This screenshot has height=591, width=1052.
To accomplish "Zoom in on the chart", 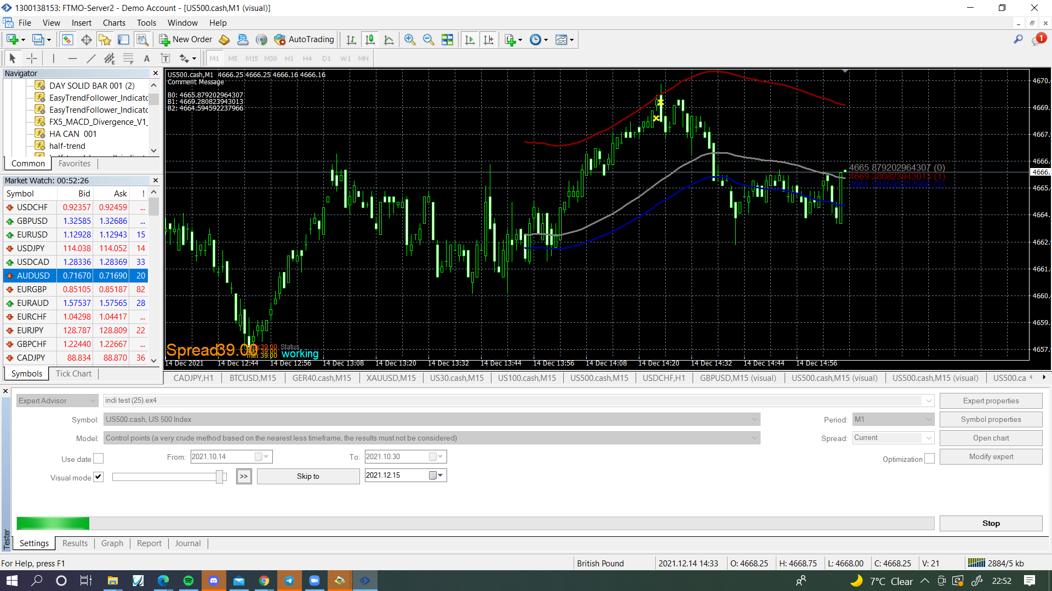I will click(409, 39).
